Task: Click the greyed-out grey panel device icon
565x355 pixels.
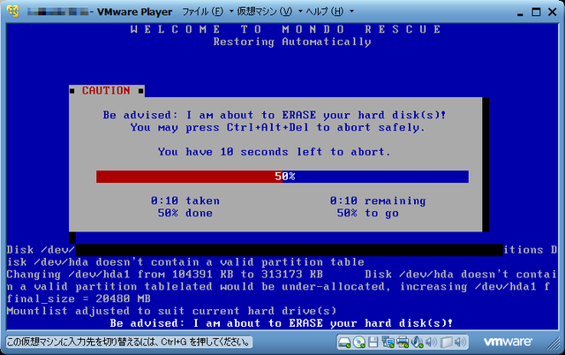Action: point(446,342)
